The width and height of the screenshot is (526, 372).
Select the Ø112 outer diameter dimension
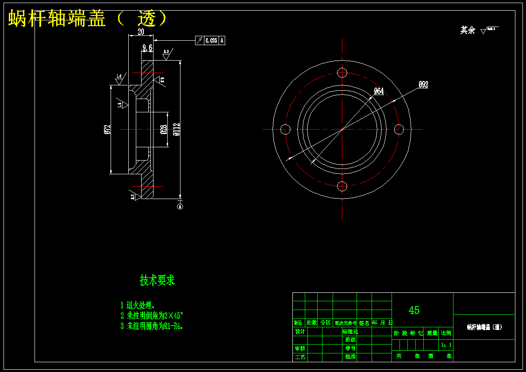point(177,130)
